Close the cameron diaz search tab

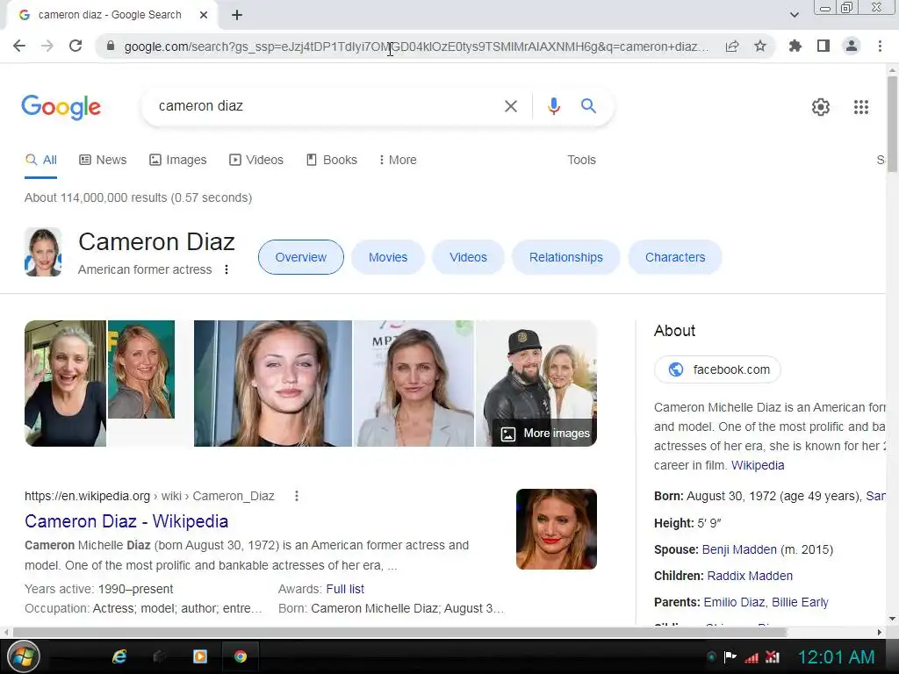(x=204, y=15)
